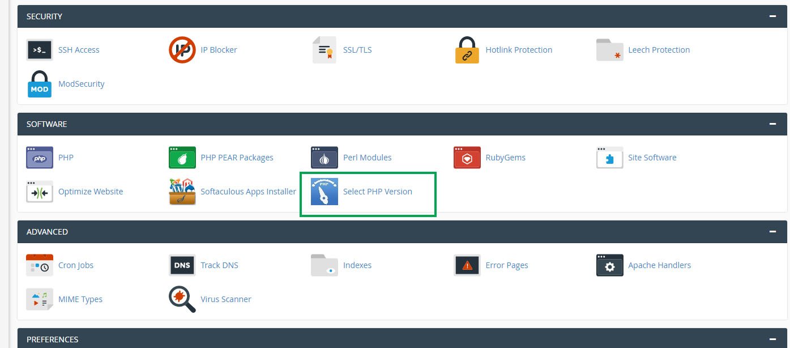Image resolution: width=790 pixels, height=348 pixels.
Task: Open the ModSecurity icon
Action: [40, 84]
